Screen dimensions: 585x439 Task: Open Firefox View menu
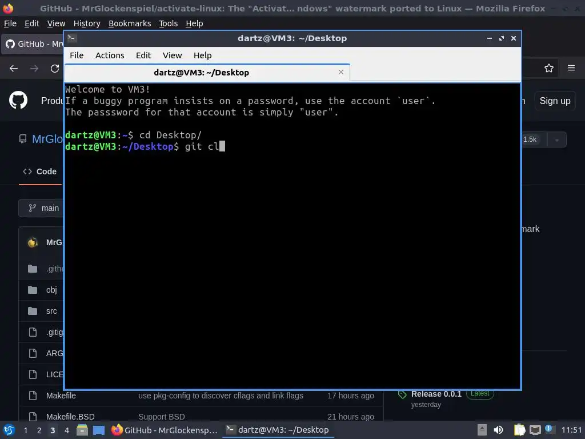click(56, 23)
